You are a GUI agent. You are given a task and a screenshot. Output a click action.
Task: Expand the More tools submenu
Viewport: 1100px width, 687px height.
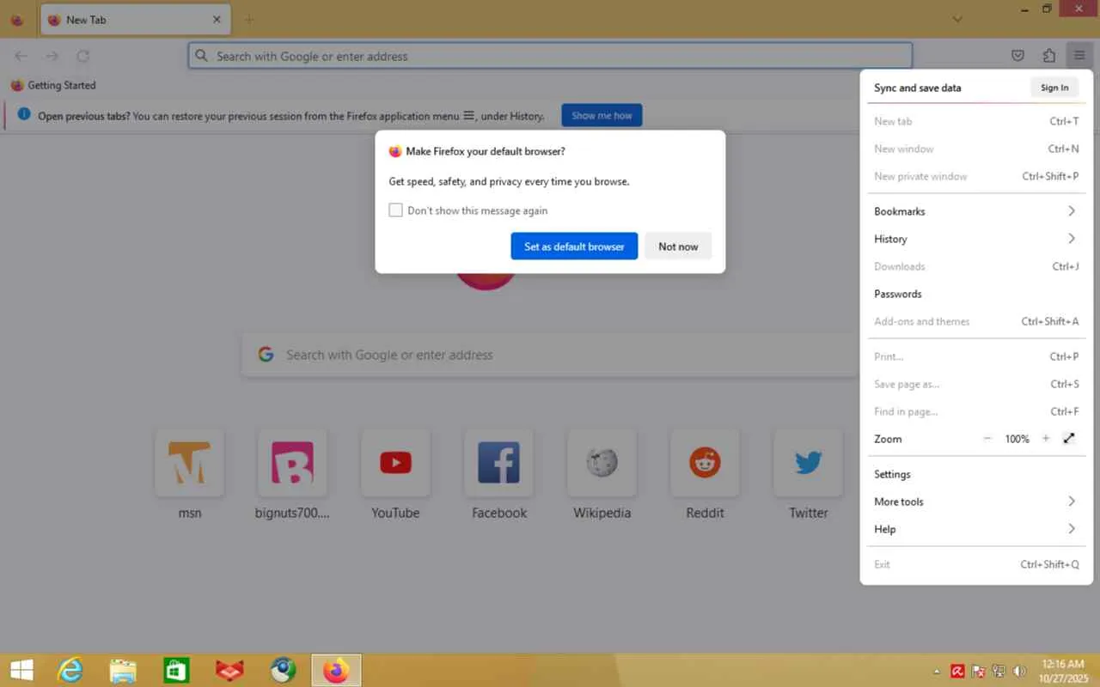click(976, 502)
